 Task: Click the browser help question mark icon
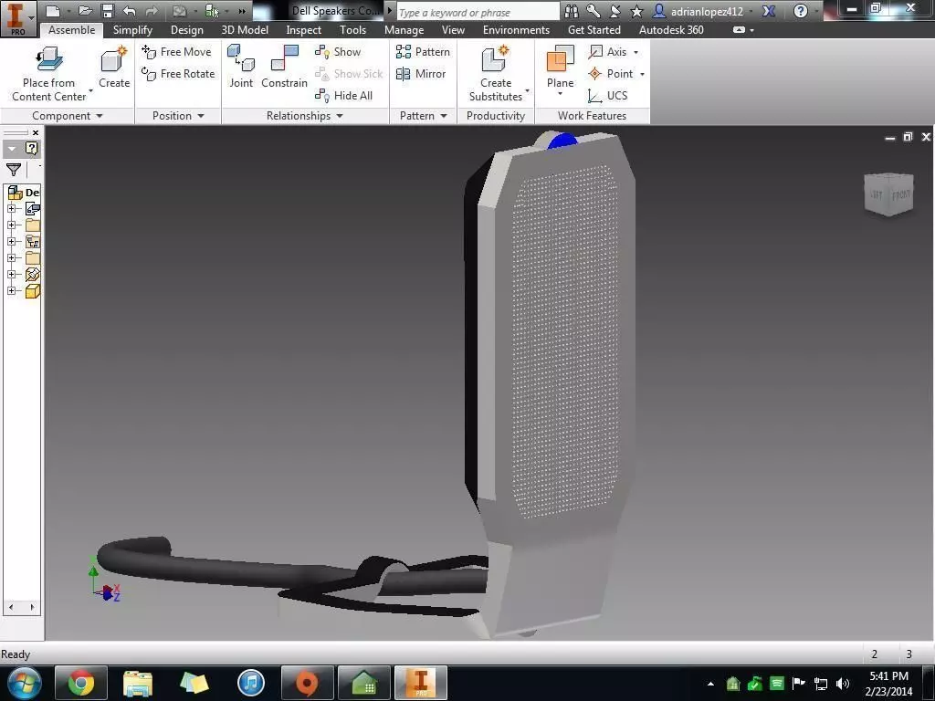point(32,149)
